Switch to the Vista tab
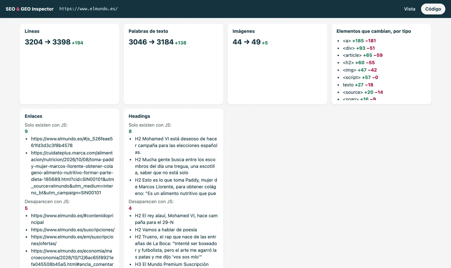Image resolution: width=451 pixels, height=268 pixels. tap(410, 9)
